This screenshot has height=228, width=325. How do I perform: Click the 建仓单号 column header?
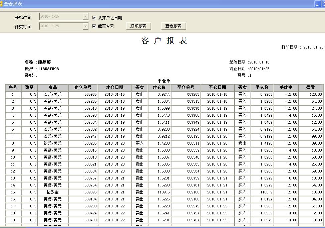(x=83, y=87)
